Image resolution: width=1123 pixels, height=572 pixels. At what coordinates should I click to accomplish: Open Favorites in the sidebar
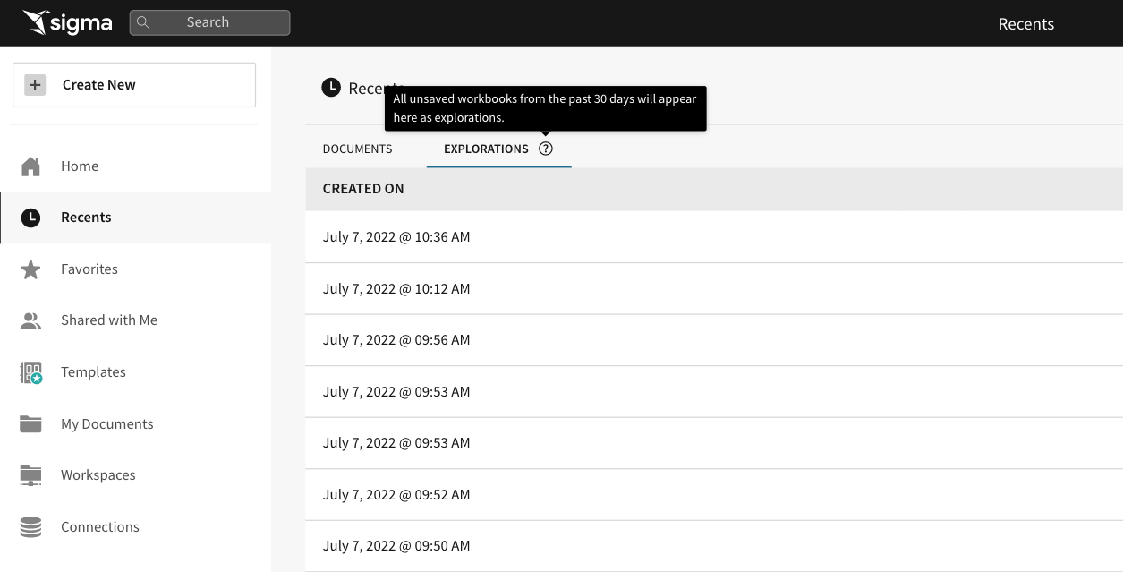coord(135,269)
